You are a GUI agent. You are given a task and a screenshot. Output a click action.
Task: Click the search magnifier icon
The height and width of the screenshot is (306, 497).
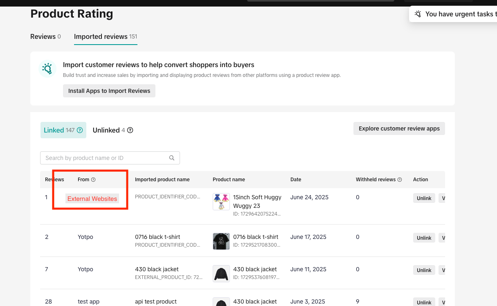click(172, 158)
